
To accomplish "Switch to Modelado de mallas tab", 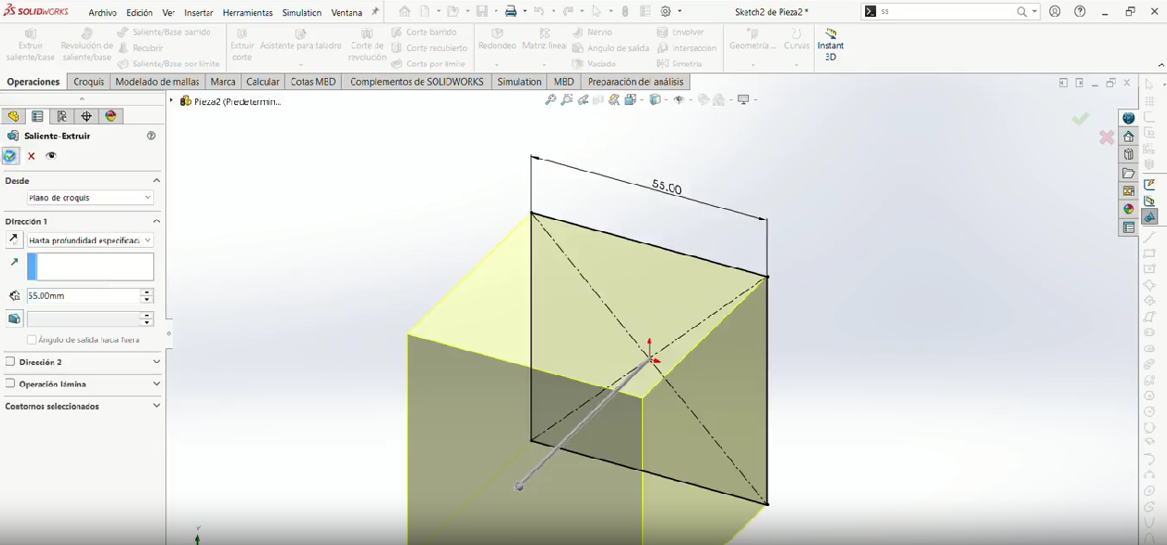I will [x=157, y=82].
